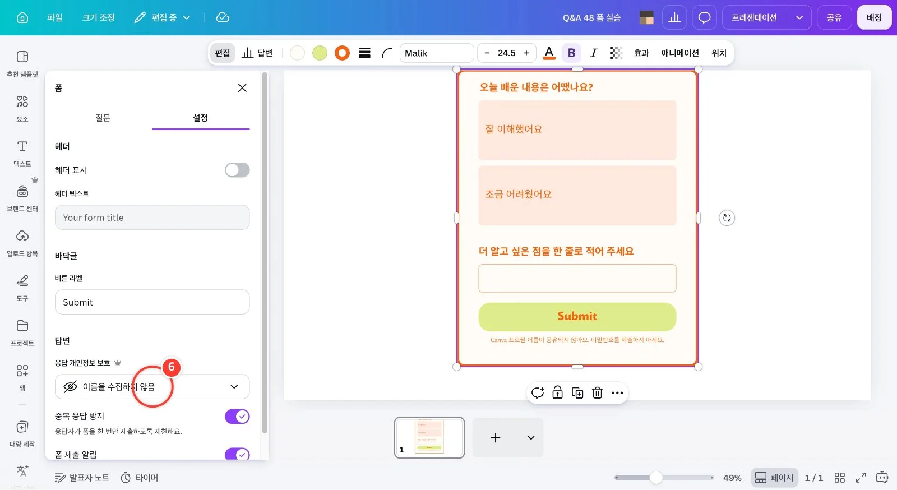Expand add page options chevron
The height and width of the screenshot is (490, 897).
tap(530, 438)
